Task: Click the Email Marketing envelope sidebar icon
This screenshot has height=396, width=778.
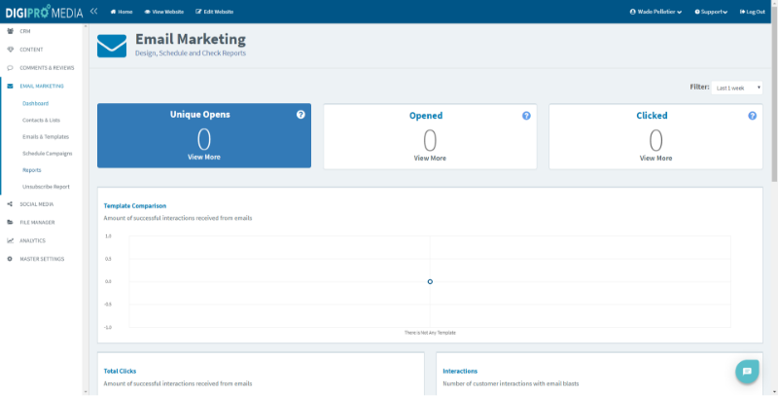Action: (x=10, y=87)
